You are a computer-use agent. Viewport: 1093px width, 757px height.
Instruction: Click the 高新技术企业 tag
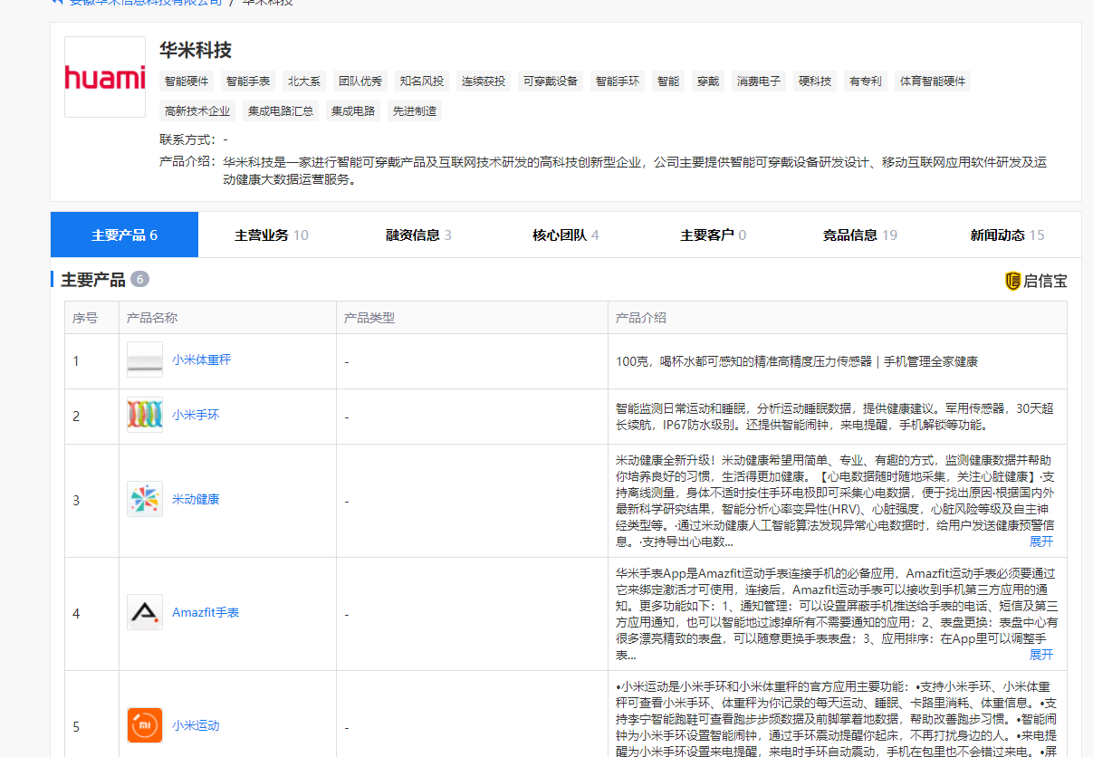pos(197,111)
